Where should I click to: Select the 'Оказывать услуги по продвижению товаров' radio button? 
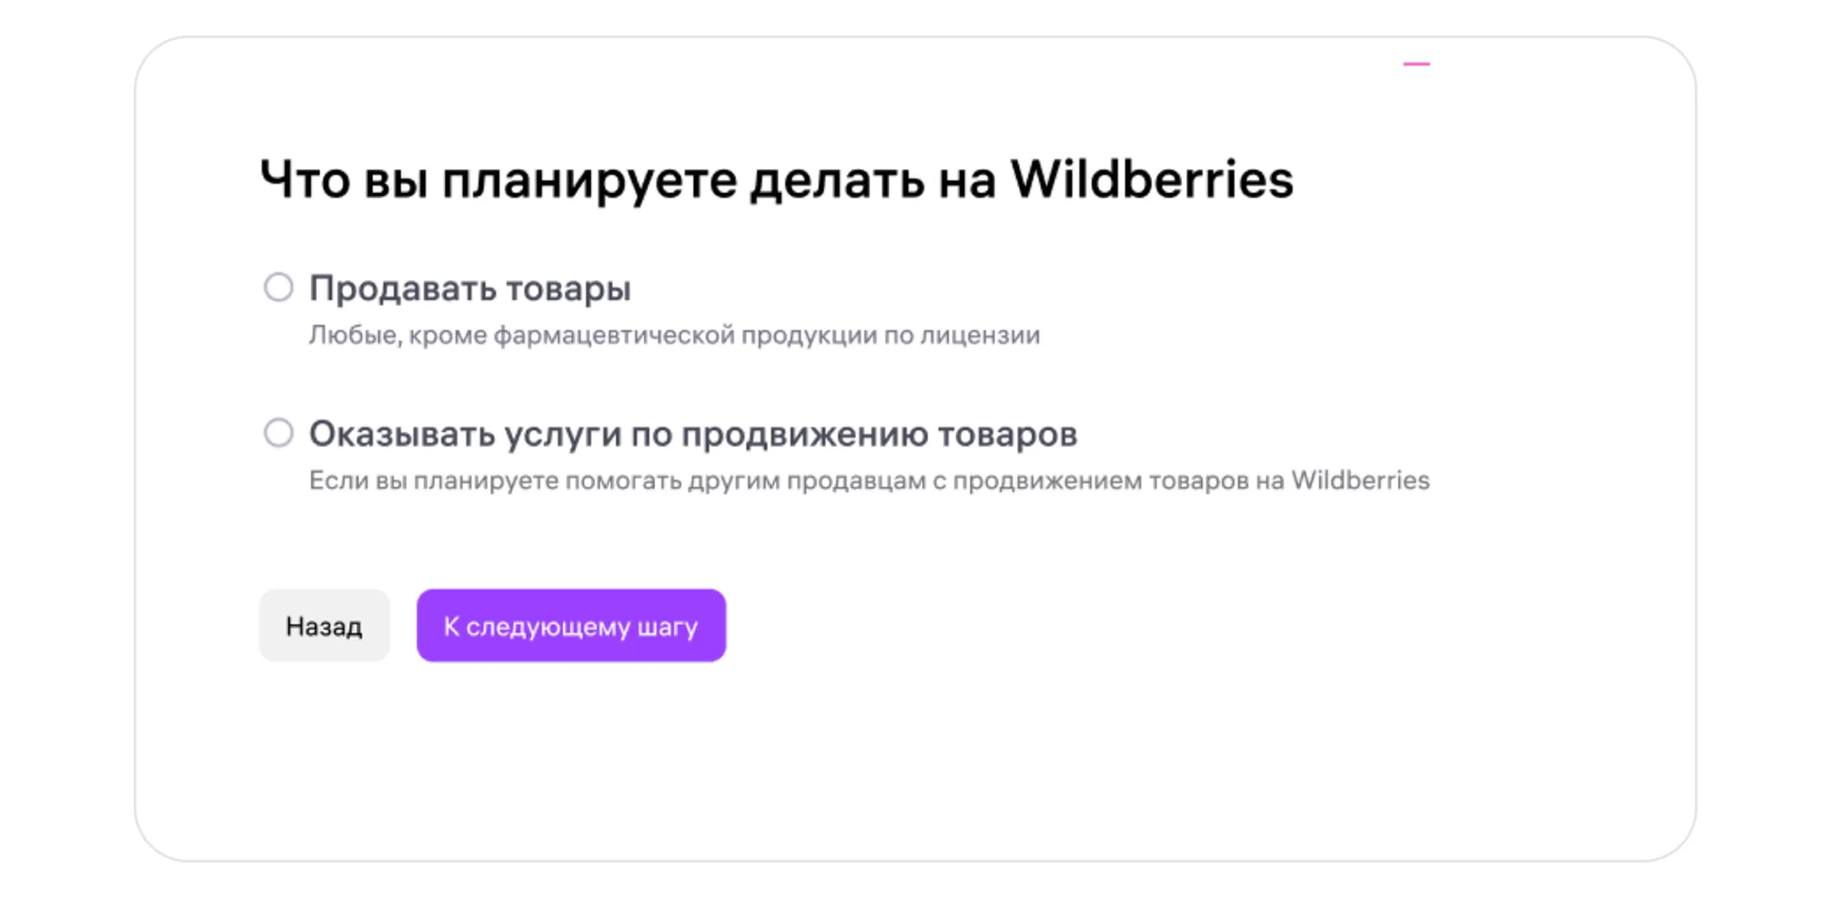[x=278, y=433]
